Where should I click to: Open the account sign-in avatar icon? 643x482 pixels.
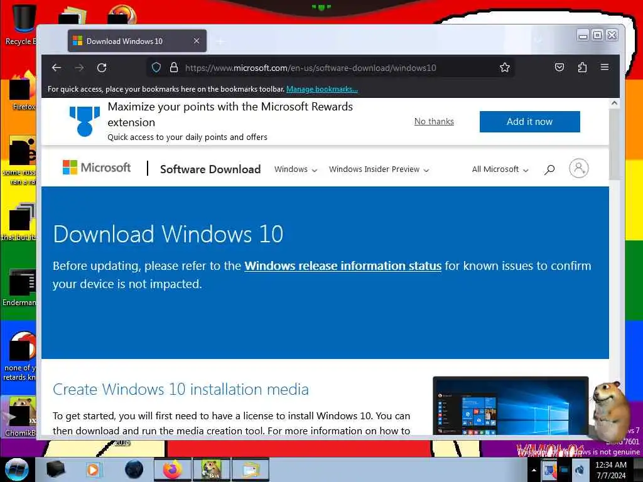point(578,168)
